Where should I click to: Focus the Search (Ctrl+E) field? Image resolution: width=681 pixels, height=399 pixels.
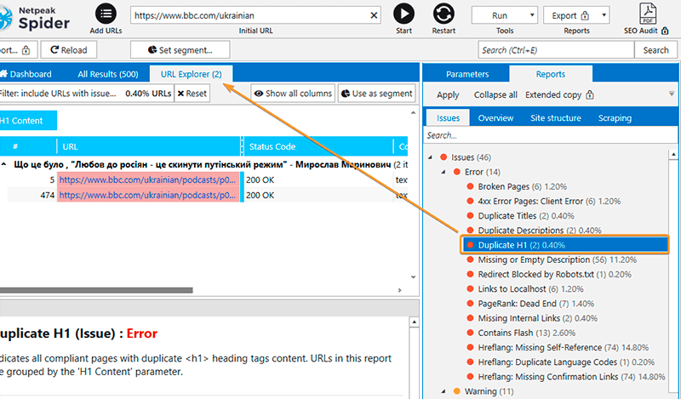556,50
